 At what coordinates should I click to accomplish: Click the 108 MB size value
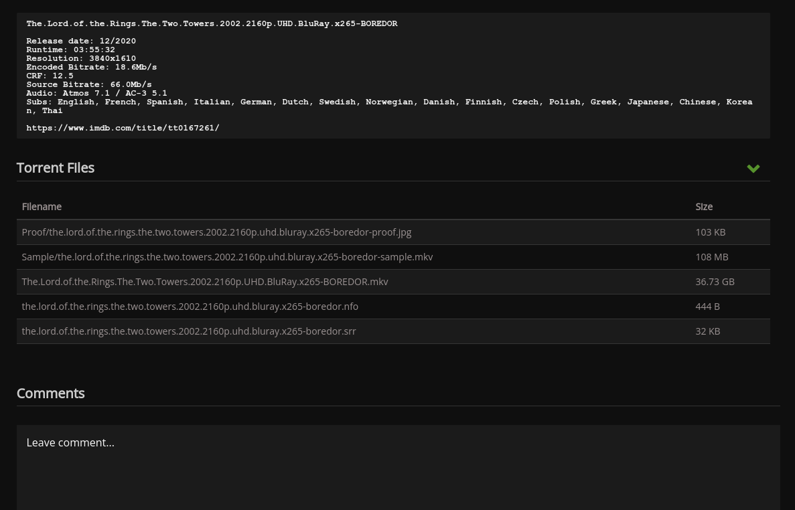pyautogui.click(x=711, y=257)
